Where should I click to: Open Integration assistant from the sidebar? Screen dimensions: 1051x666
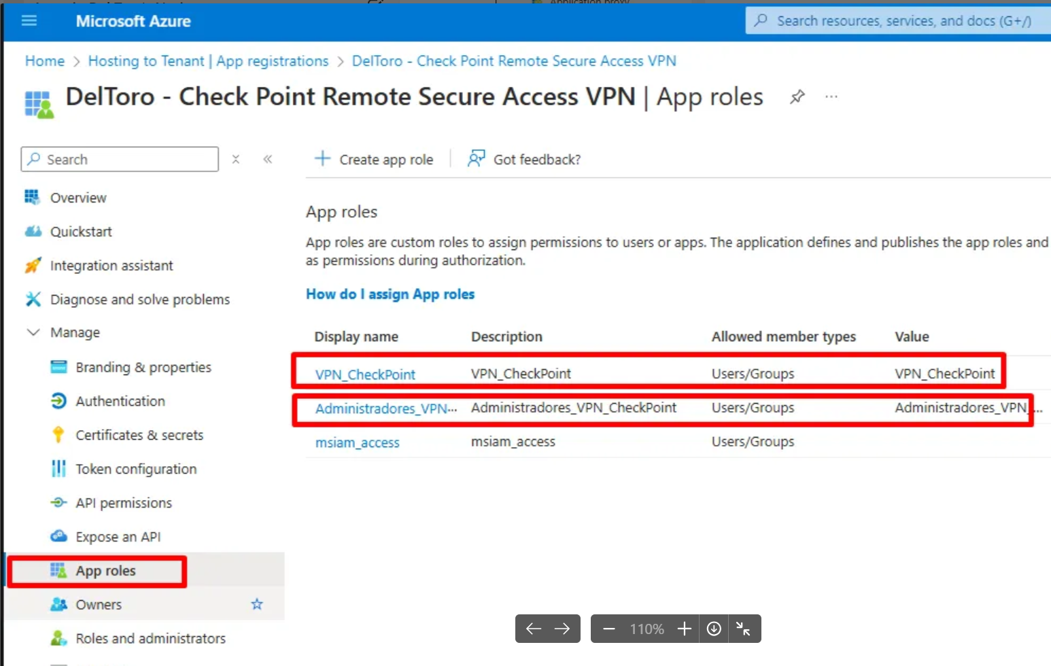[x=111, y=265]
